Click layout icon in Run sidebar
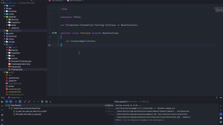Image resolution: width=223 pixels, height=125 pixels. [x=2, y=120]
